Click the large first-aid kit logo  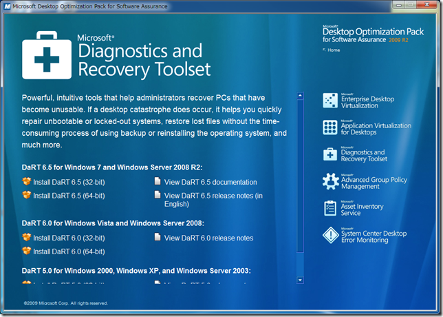pyautogui.click(x=47, y=55)
